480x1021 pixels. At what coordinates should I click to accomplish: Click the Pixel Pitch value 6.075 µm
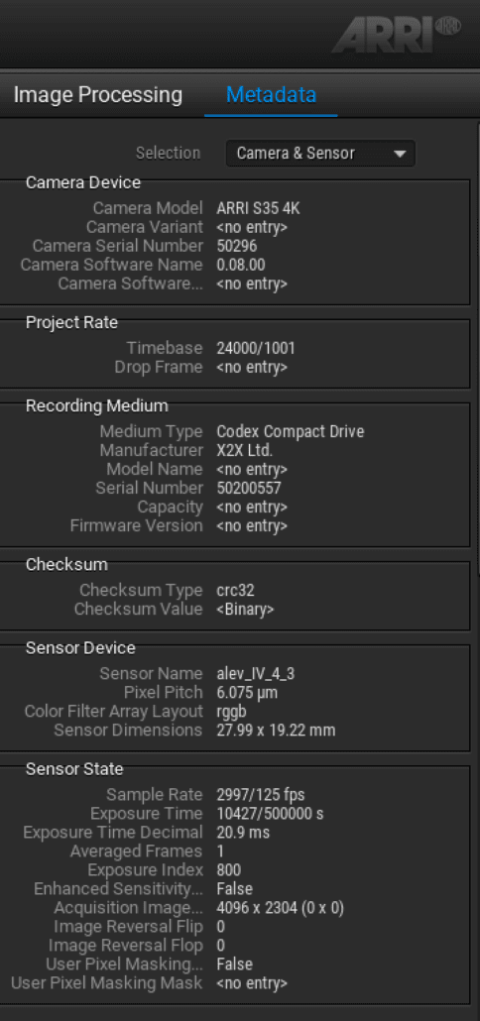pyautogui.click(x=247, y=692)
